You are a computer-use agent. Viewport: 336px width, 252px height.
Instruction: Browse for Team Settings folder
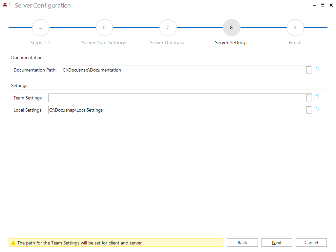coord(309,98)
